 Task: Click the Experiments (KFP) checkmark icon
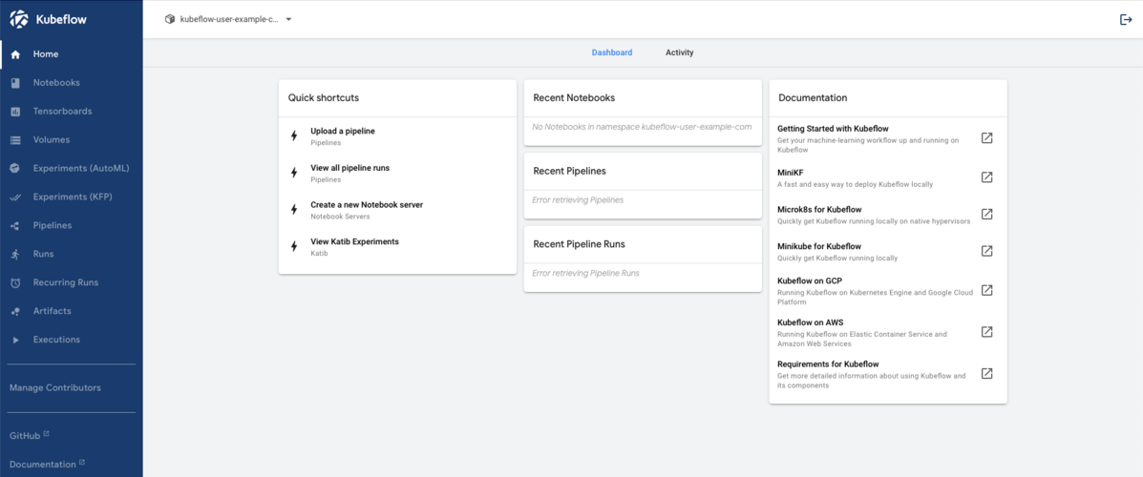tap(15, 197)
